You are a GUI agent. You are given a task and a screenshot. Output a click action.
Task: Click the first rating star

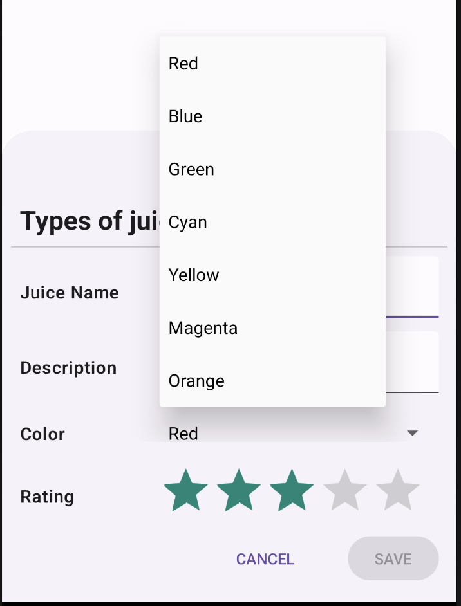184,490
